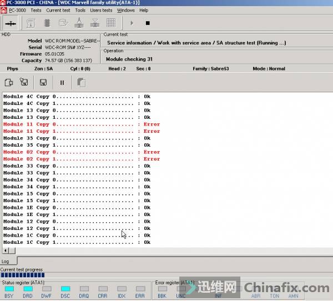The height and width of the screenshot is (301, 333).
Task: Open the Current test menu
Action: 58,10
